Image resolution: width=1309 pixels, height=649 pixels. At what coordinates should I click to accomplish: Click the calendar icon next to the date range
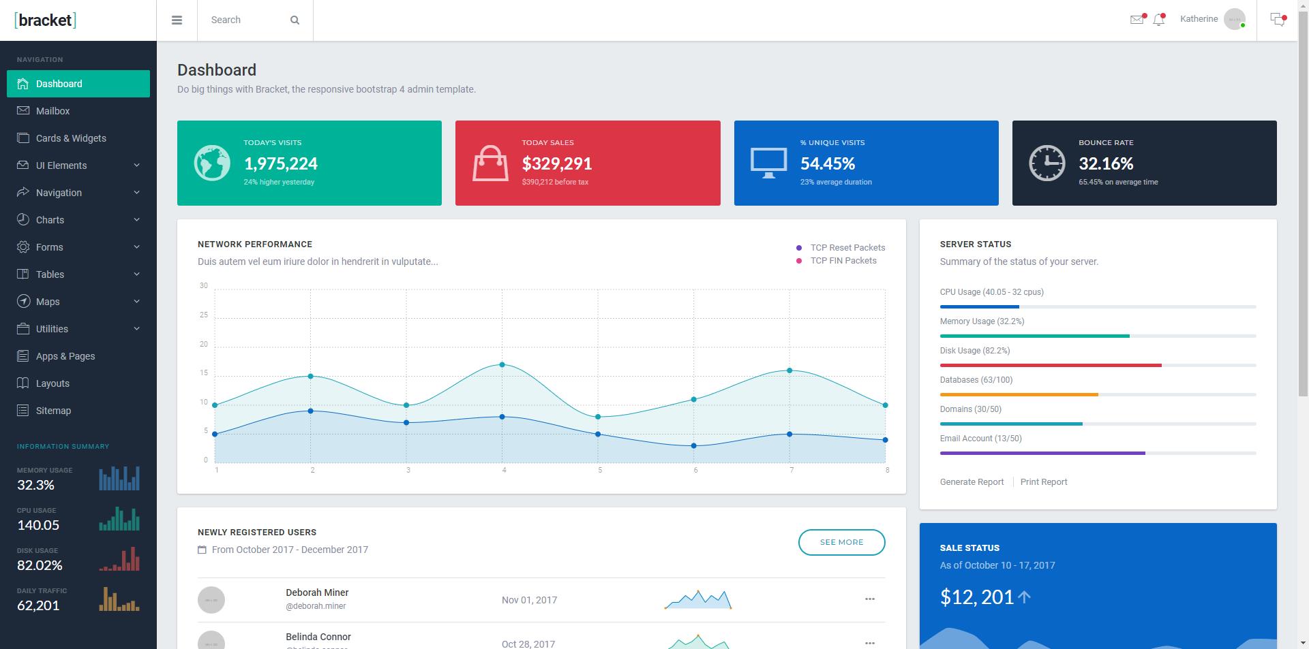pyautogui.click(x=202, y=550)
